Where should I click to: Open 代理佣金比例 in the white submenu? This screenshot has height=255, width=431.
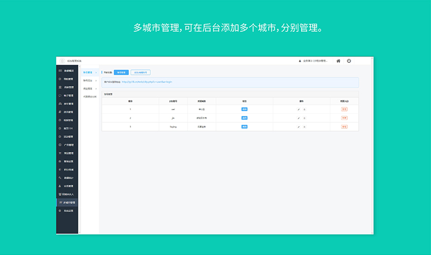90,97
